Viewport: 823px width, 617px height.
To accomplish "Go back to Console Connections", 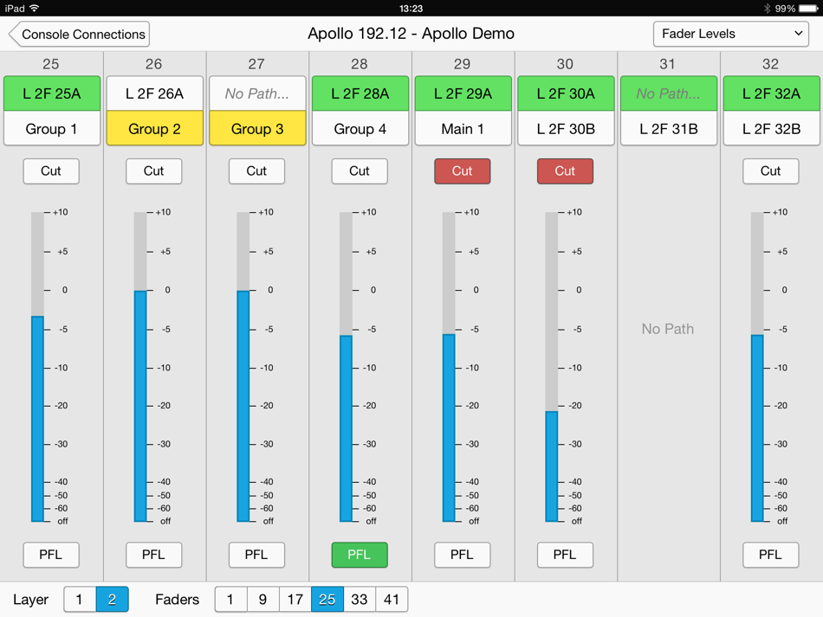I will [79, 34].
